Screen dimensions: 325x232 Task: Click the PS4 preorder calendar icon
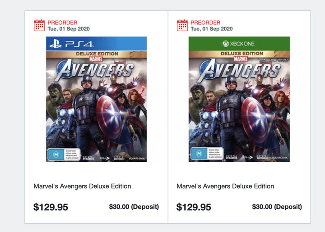click(x=39, y=25)
